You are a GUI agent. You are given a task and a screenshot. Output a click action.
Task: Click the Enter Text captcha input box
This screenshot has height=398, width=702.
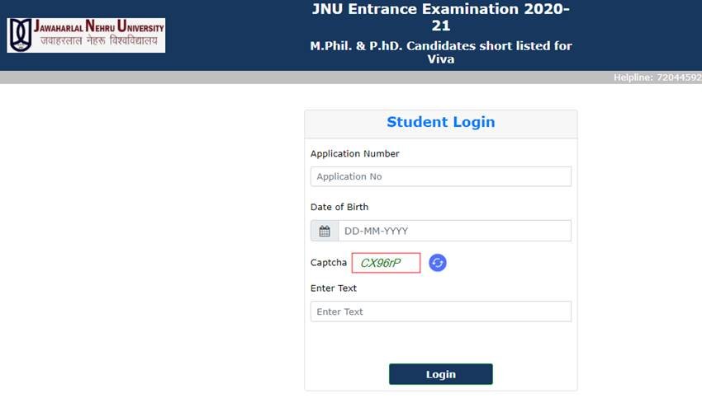[x=440, y=311]
